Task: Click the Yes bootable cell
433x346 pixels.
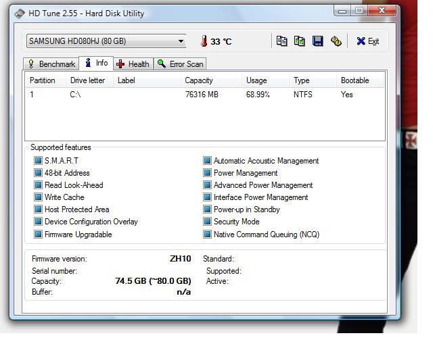Action: click(346, 95)
